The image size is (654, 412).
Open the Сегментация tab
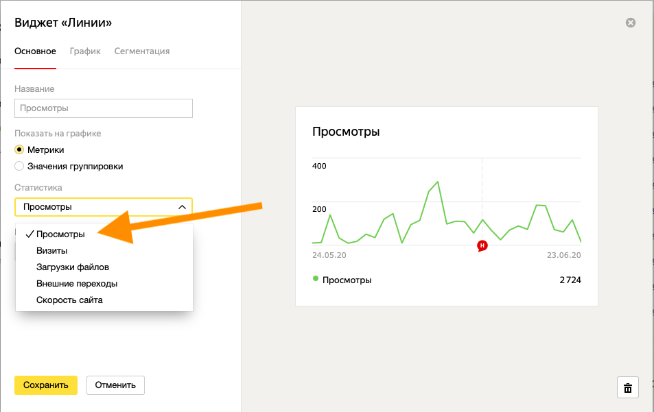[x=142, y=51]
